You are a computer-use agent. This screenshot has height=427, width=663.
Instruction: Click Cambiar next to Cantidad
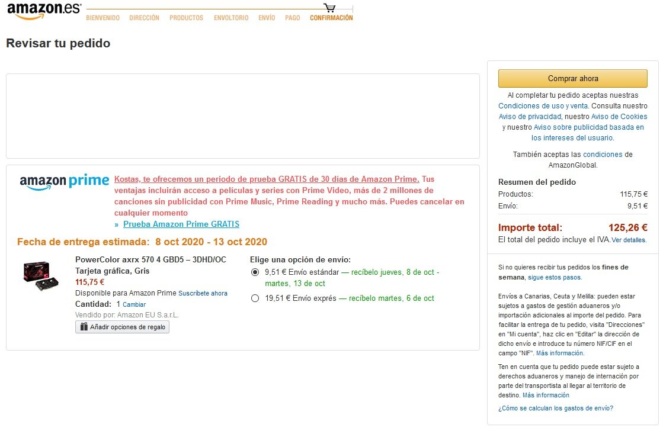click(x=134, y=304)
